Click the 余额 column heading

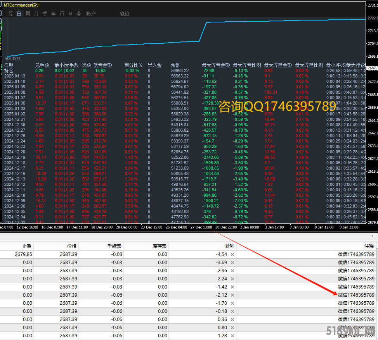(x=176, y=65)
